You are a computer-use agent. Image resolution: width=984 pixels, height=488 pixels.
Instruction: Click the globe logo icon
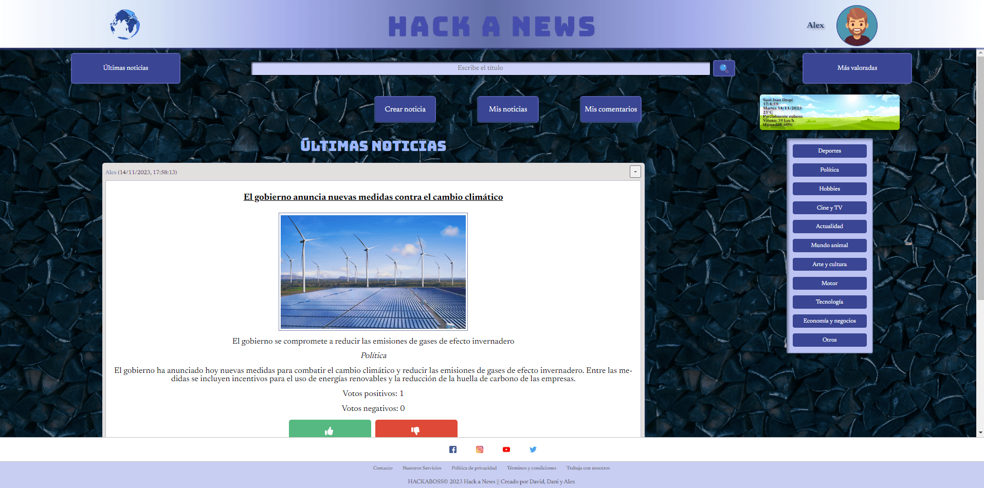[125, 25]
